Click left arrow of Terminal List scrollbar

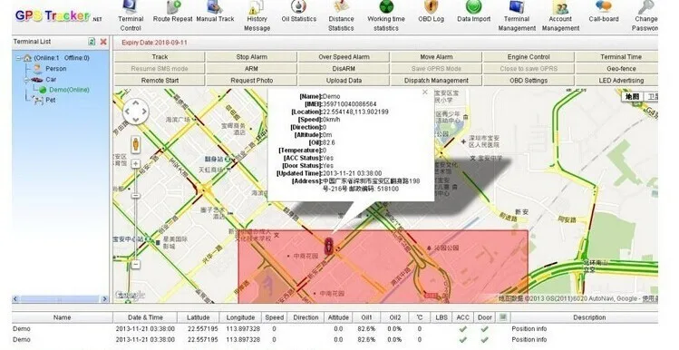click(x=15, y=299)
